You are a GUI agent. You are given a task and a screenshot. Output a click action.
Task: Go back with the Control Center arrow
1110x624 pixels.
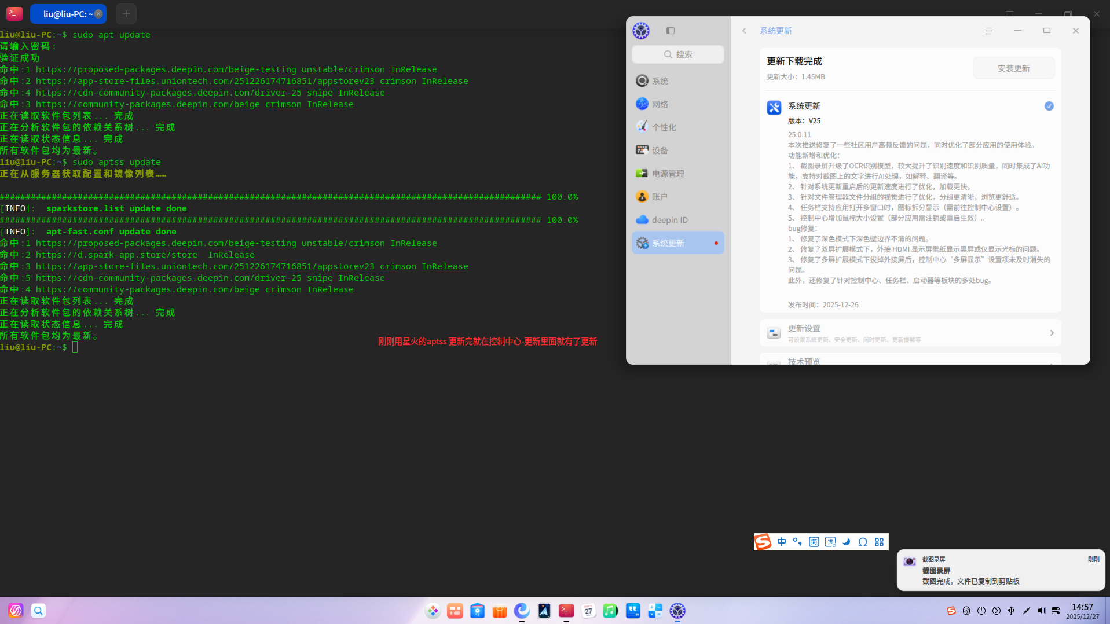(744, 31)
